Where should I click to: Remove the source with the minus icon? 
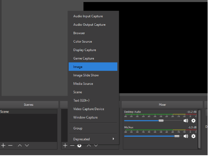click(72, 146)
